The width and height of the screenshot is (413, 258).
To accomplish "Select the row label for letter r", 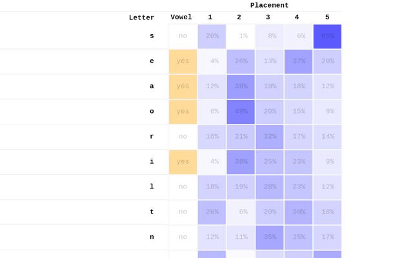I will [x=152, y=136].
